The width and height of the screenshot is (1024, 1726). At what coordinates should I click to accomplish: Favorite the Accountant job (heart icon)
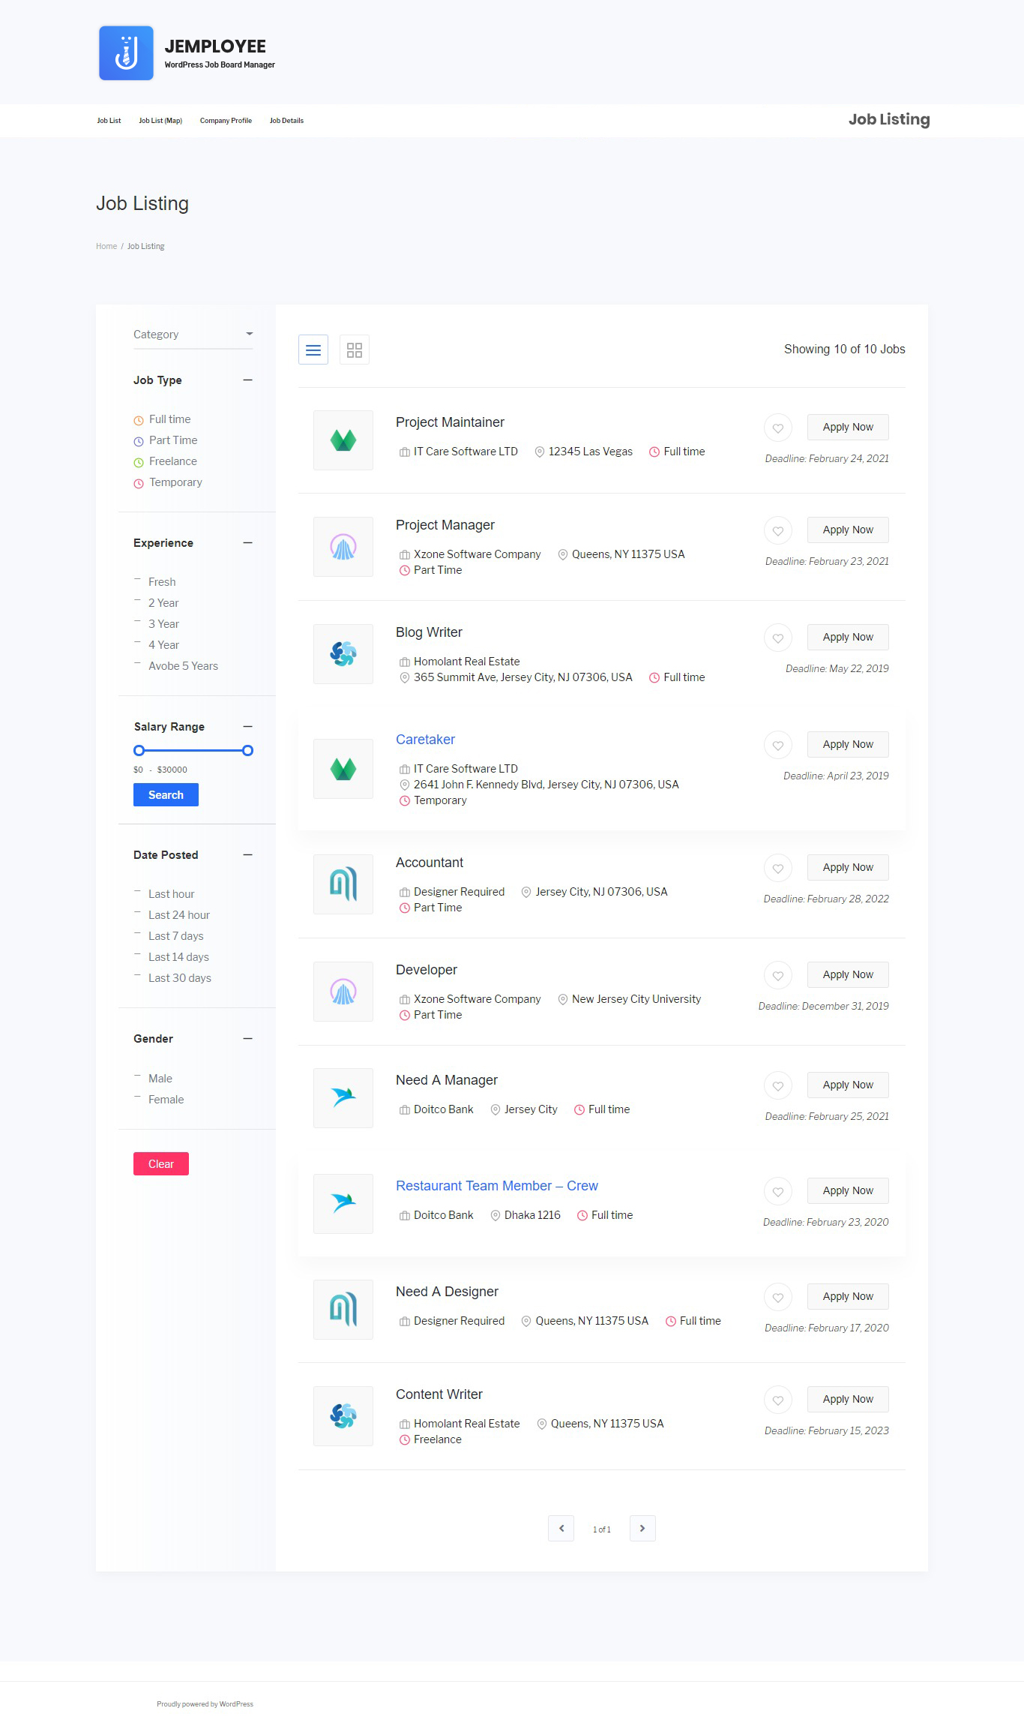[x=778, y=869]
